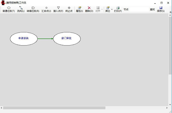The width and height of the screenshot is (172, 113).
Task: Select the 普通任务(T) ellipse tool
Action: click(9, 9)
